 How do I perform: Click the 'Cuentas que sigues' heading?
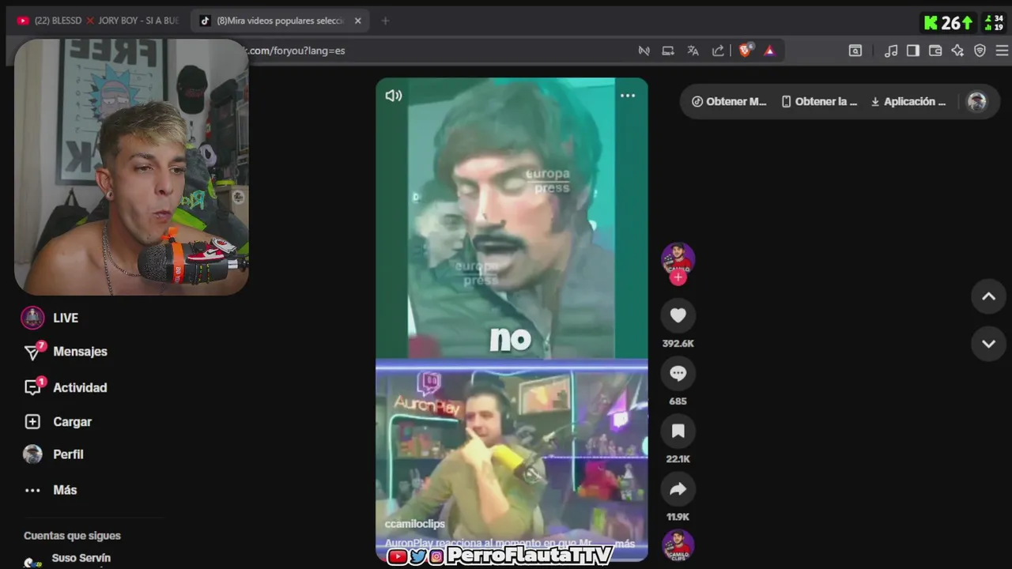tap(72, 536)
